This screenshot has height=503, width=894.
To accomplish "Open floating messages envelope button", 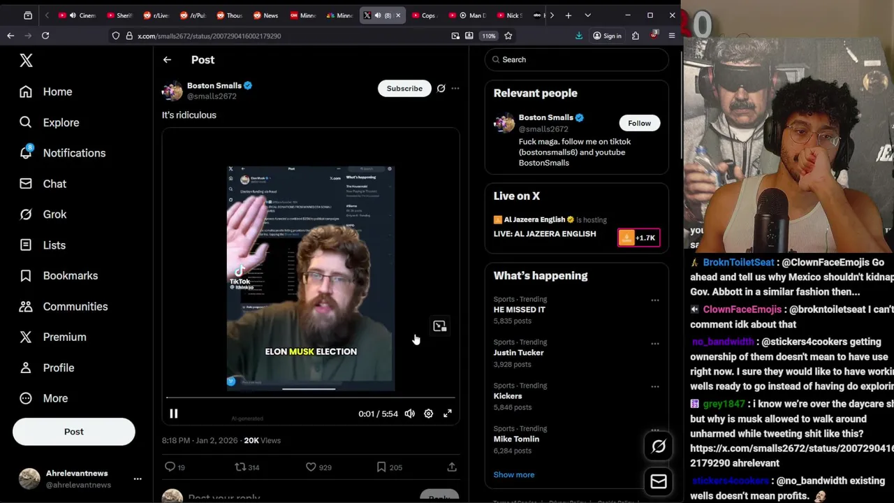I will pos(659,481).
